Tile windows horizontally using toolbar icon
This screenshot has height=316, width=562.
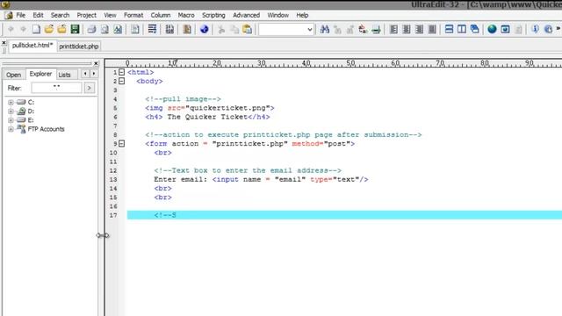tap(449, 29)
